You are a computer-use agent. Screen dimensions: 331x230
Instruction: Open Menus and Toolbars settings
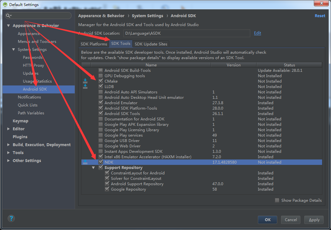coord(37,42)
